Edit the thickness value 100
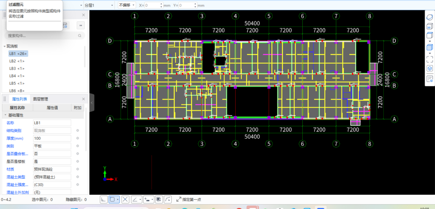This screenshot has height=209, width=435. [x=52, y=138]
